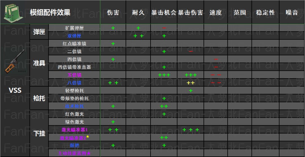Click the 暴击伤害 column header

191,13
